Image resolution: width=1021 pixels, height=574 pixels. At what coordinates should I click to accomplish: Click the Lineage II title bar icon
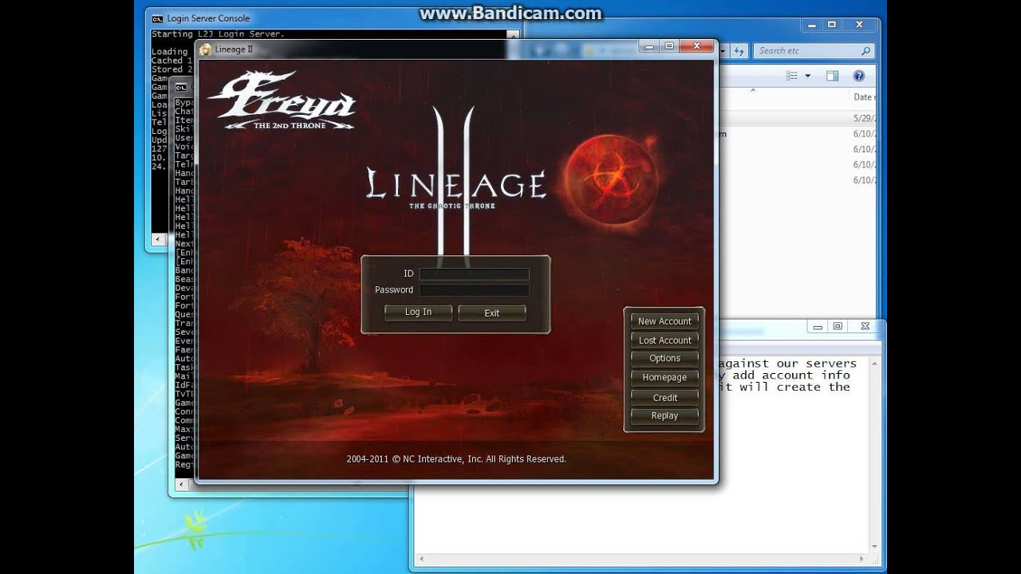[206, 49]
